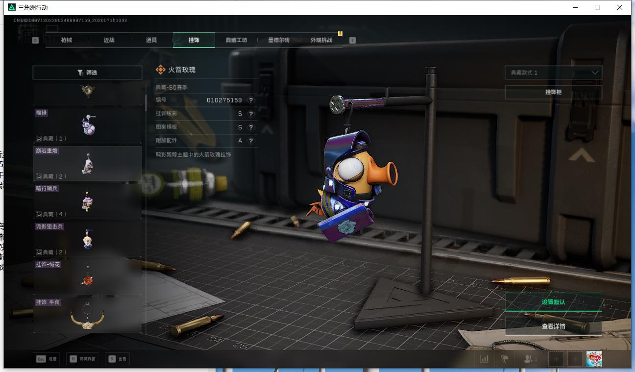Open the 外观挑战 tab

click(x=321, y=40)
